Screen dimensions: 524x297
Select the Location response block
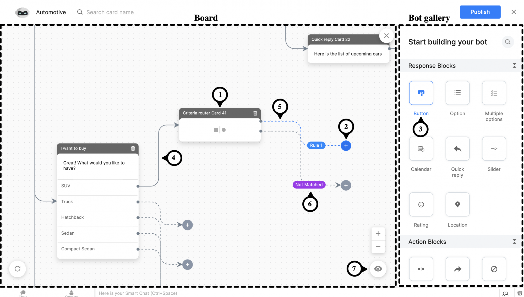(x=457, y=204)
